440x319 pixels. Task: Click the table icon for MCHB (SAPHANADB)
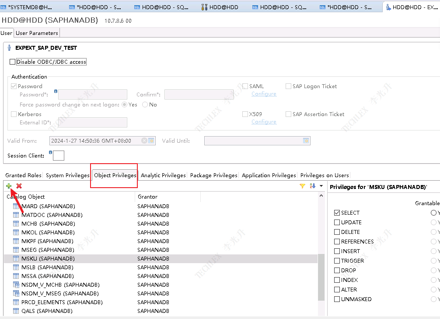tap(16, 224)
